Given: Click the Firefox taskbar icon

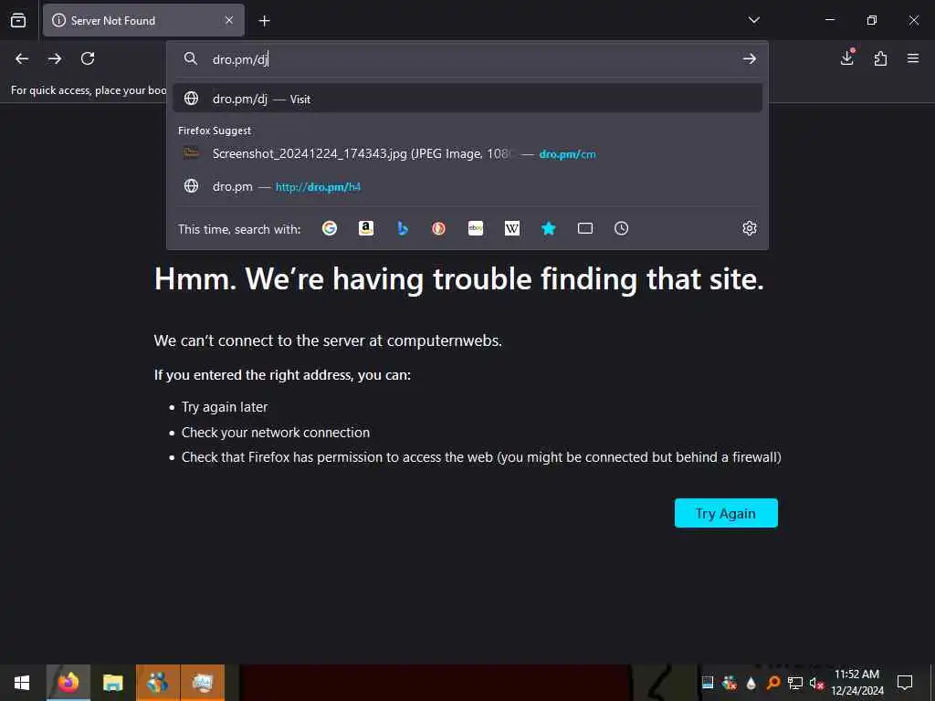Looking at the screenshot, I should (x=68, y=683).
